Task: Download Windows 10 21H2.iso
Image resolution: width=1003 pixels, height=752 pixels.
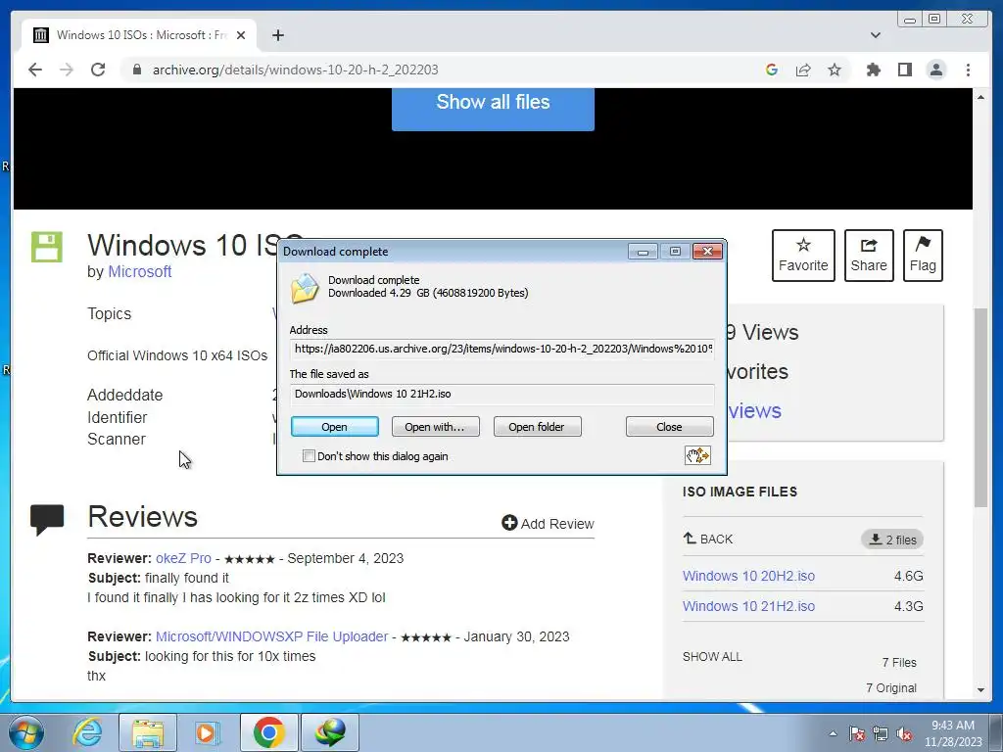Action: tap(748, 606)
